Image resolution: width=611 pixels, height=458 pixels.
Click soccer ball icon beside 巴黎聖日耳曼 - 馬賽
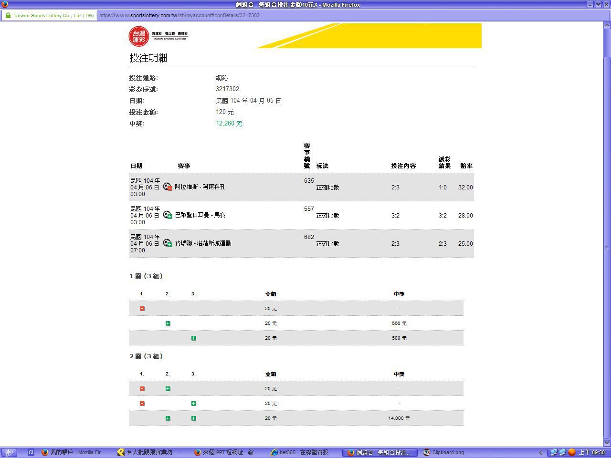coord(167,215)
